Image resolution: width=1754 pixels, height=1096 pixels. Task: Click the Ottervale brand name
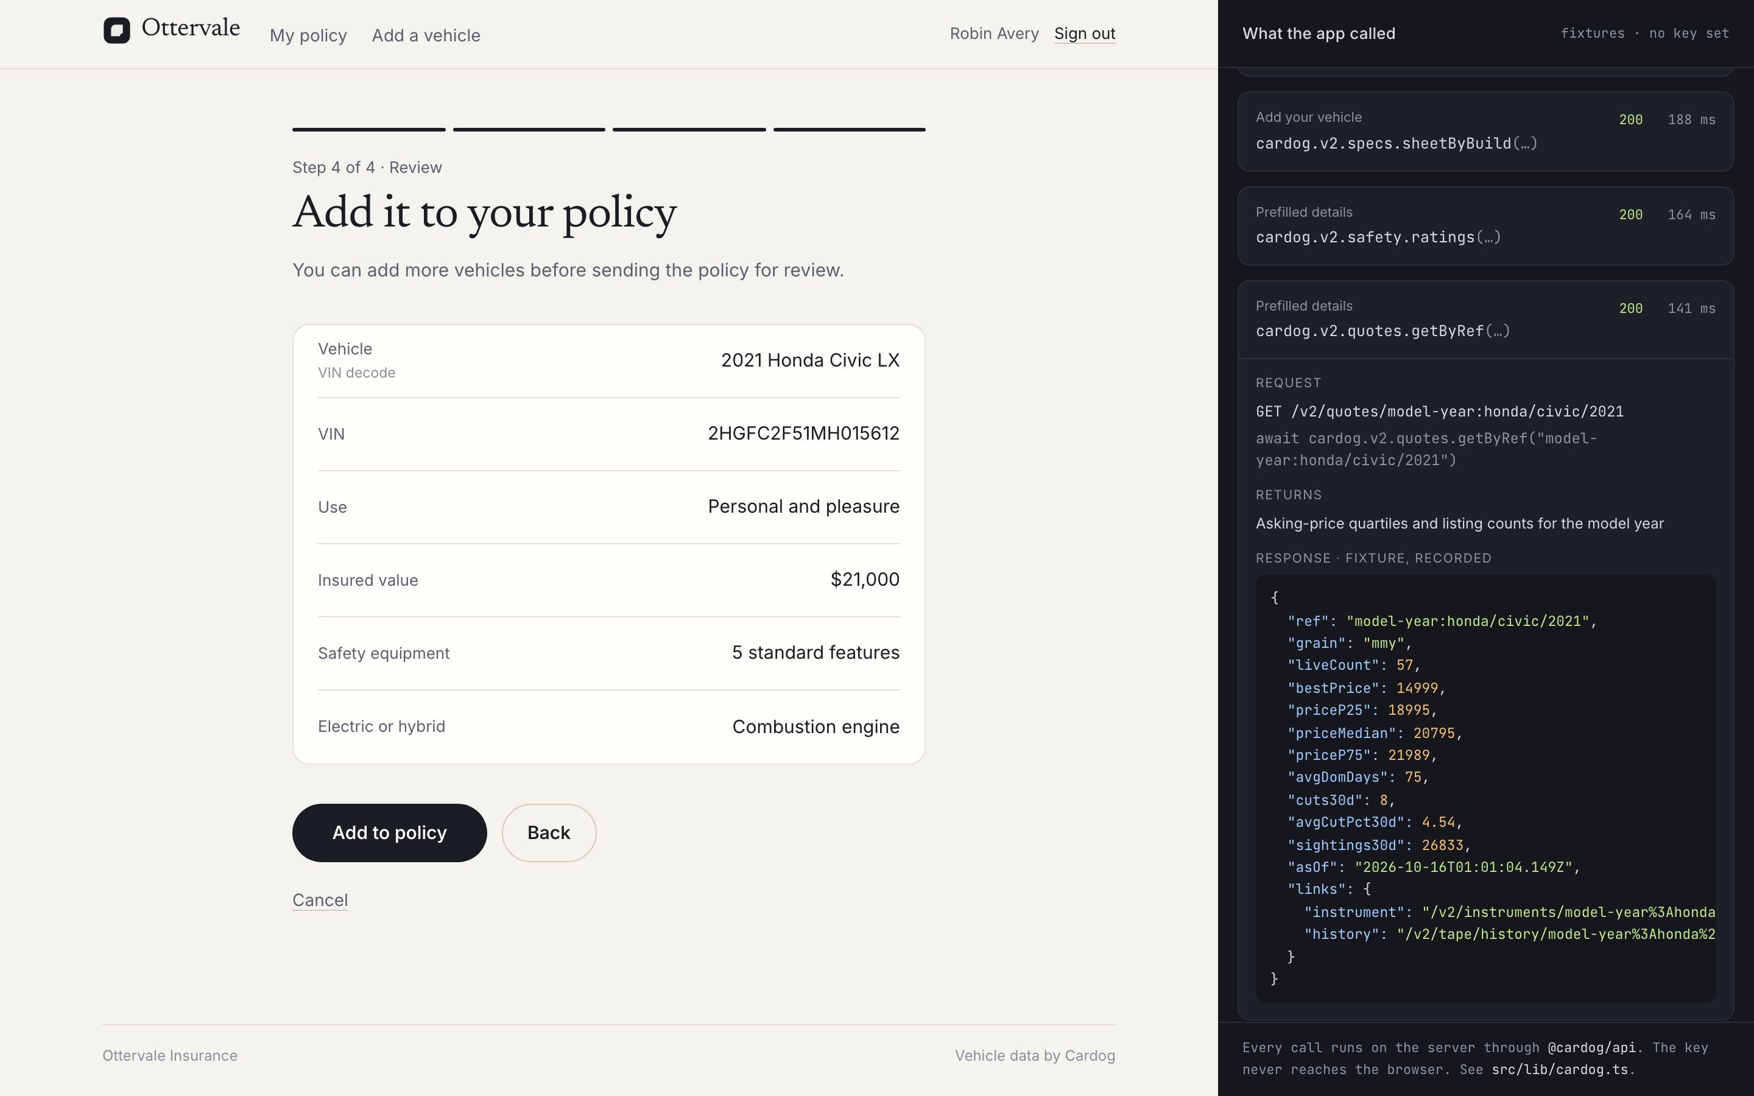click(x=191, y=27)
